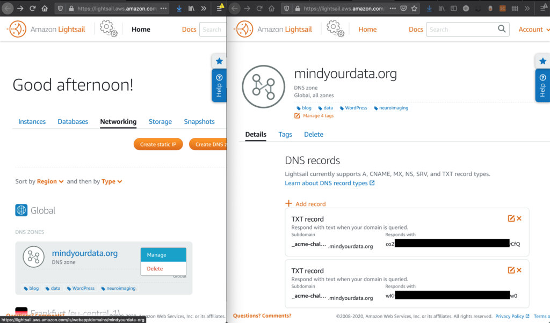Click the back arrow in the left browser window
Viewport: 550px width, 323px height.
tap(8, 8)
